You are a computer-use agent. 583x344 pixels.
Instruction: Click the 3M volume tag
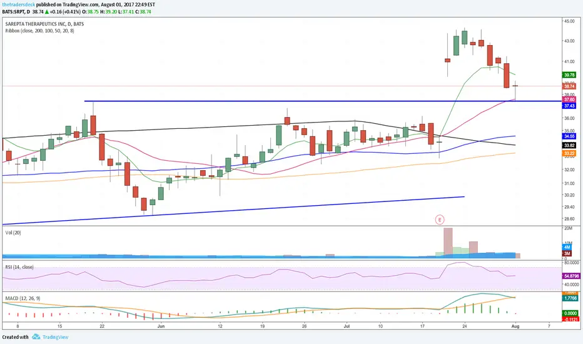567,254
